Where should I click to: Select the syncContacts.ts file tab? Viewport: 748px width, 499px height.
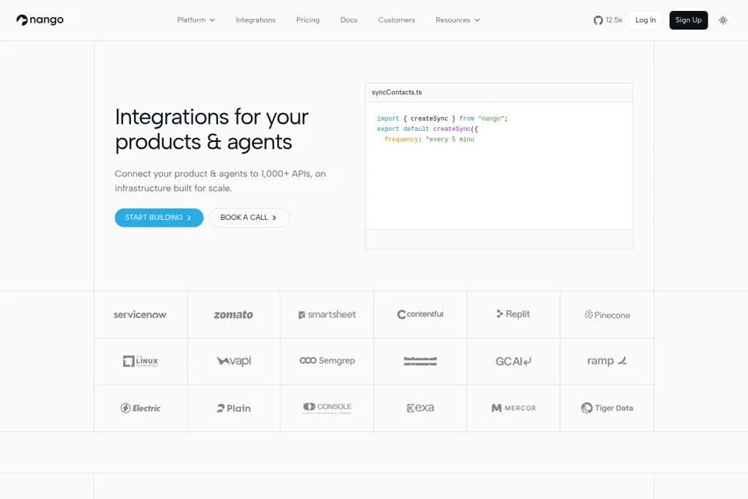397,92
